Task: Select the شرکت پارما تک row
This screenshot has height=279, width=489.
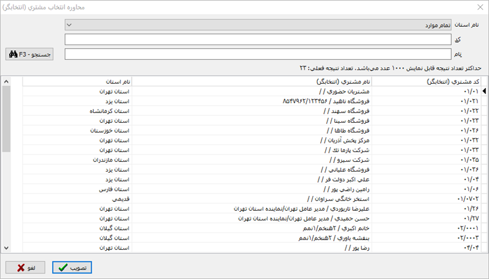Action: (x=252, y=150)
